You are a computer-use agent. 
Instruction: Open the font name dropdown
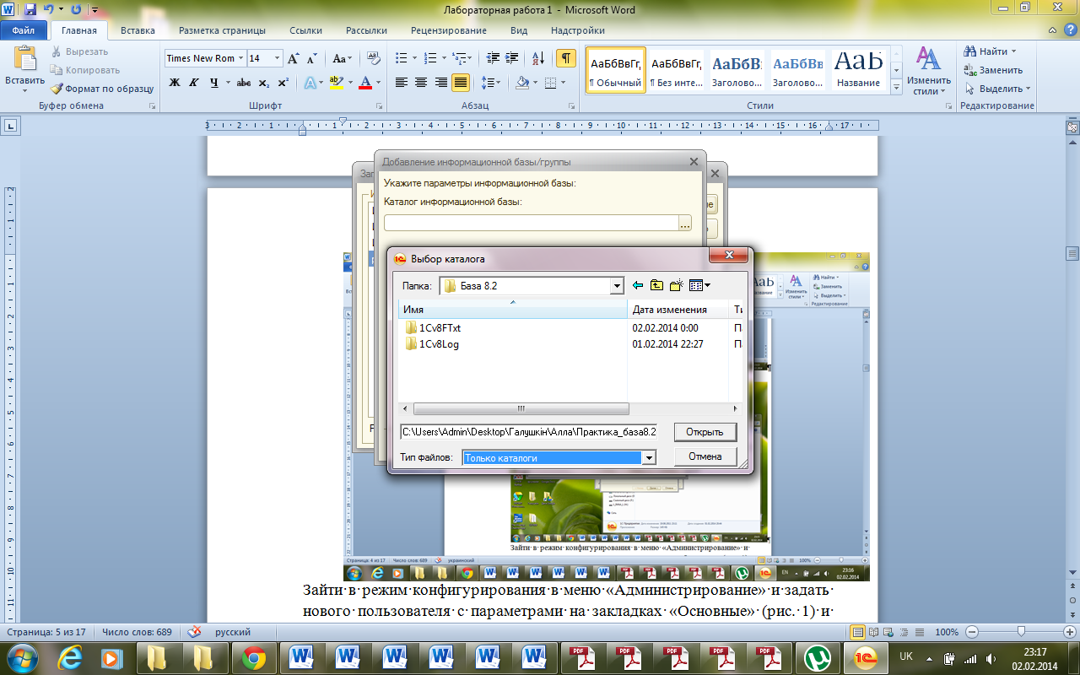pos(241,58)
